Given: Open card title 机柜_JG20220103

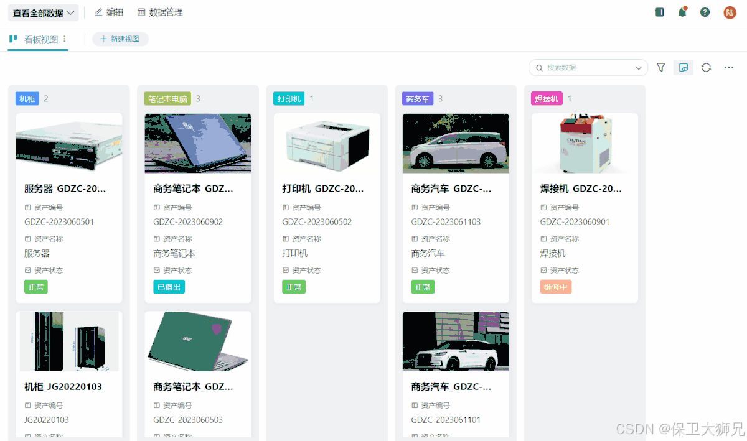Looking at the screenshot, I should (x=63, y=387).
